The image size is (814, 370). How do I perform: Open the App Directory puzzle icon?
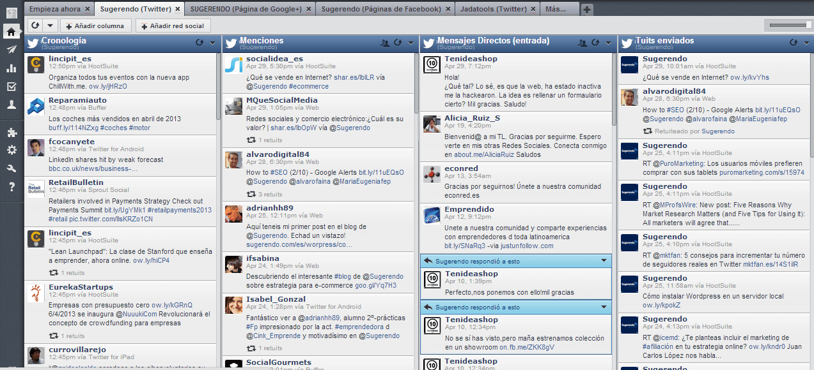coord(11,133)
